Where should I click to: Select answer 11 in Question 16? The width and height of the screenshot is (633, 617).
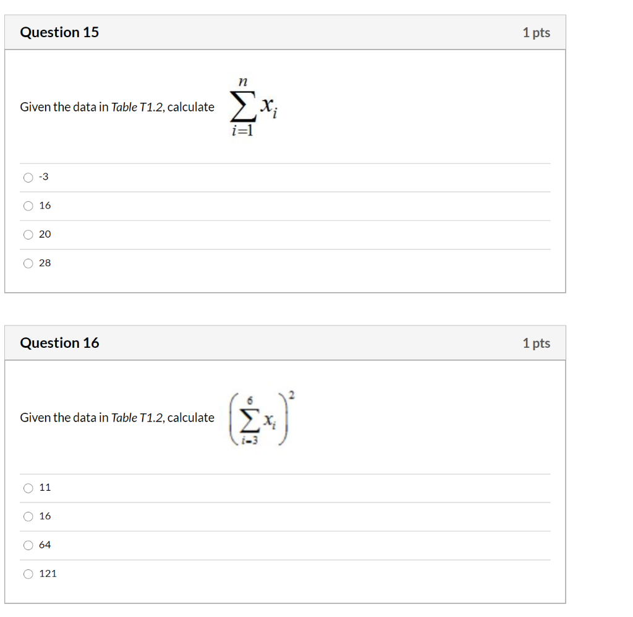point(28,488)
